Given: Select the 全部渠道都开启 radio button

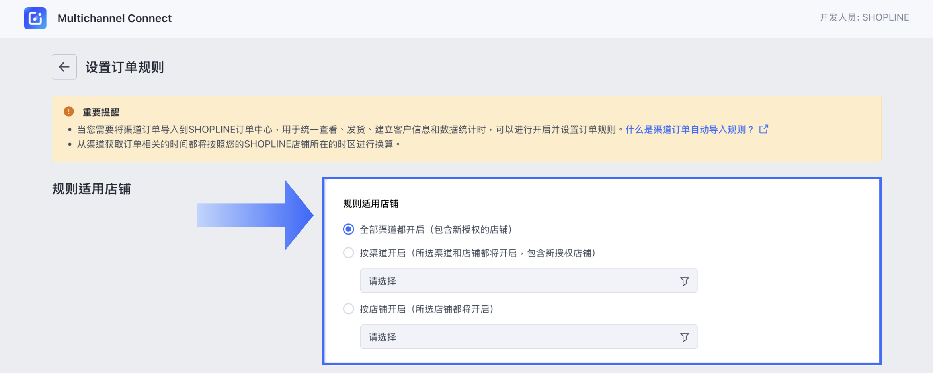Looking at the screenshot, I should click(349, 229).
